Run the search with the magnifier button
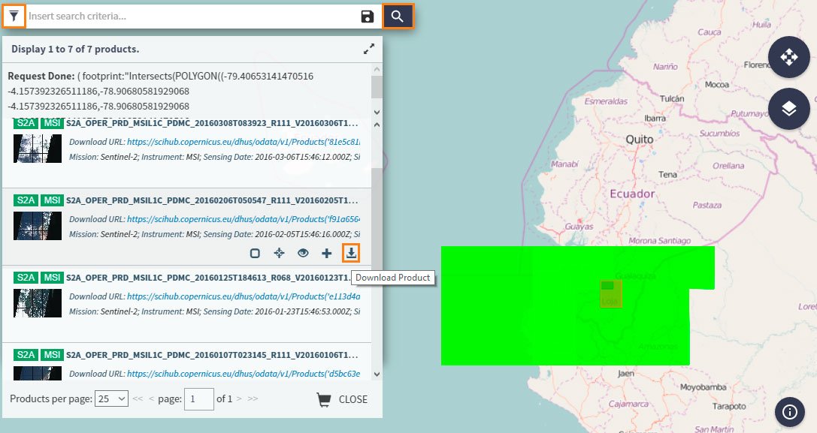817x433 pixels. (398, 16)
